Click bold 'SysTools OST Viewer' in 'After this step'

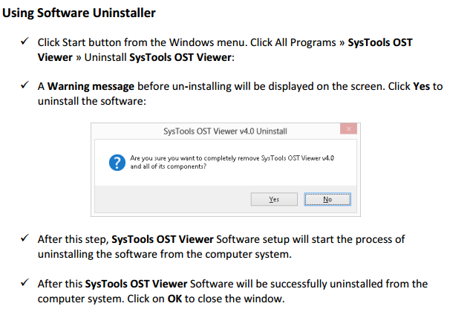(163, 239)
